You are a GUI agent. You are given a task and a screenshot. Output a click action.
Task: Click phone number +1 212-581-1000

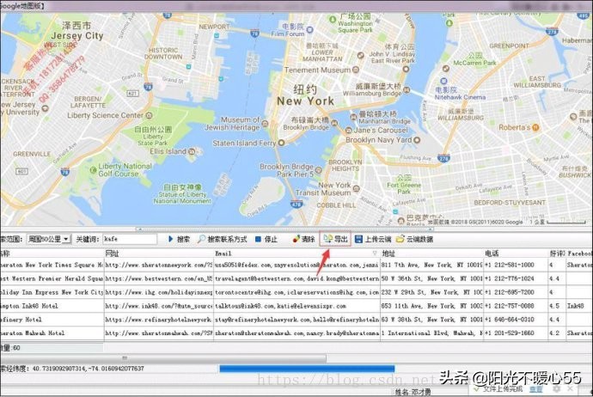516,265
